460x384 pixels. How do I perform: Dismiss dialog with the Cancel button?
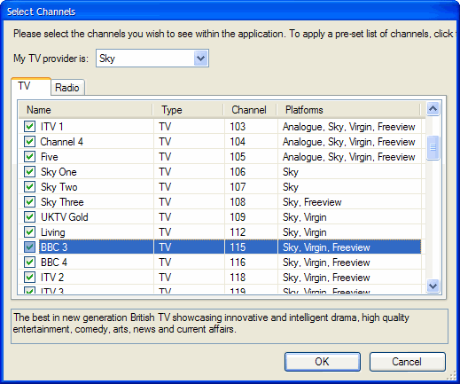(407, 362)
